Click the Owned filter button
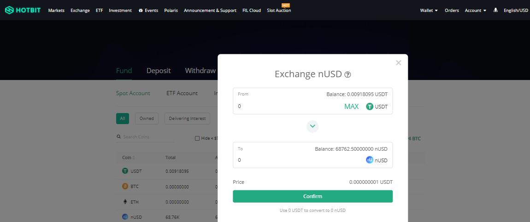Screen dimensions: 530x222 [147, 119]
